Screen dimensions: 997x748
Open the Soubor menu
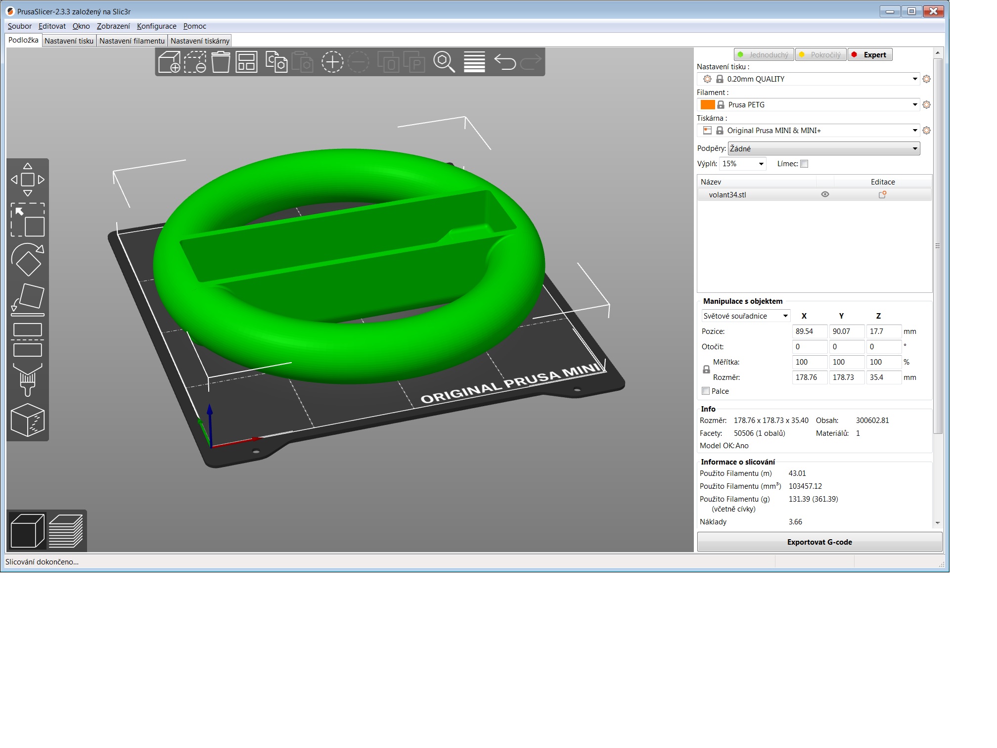[19, 26]
